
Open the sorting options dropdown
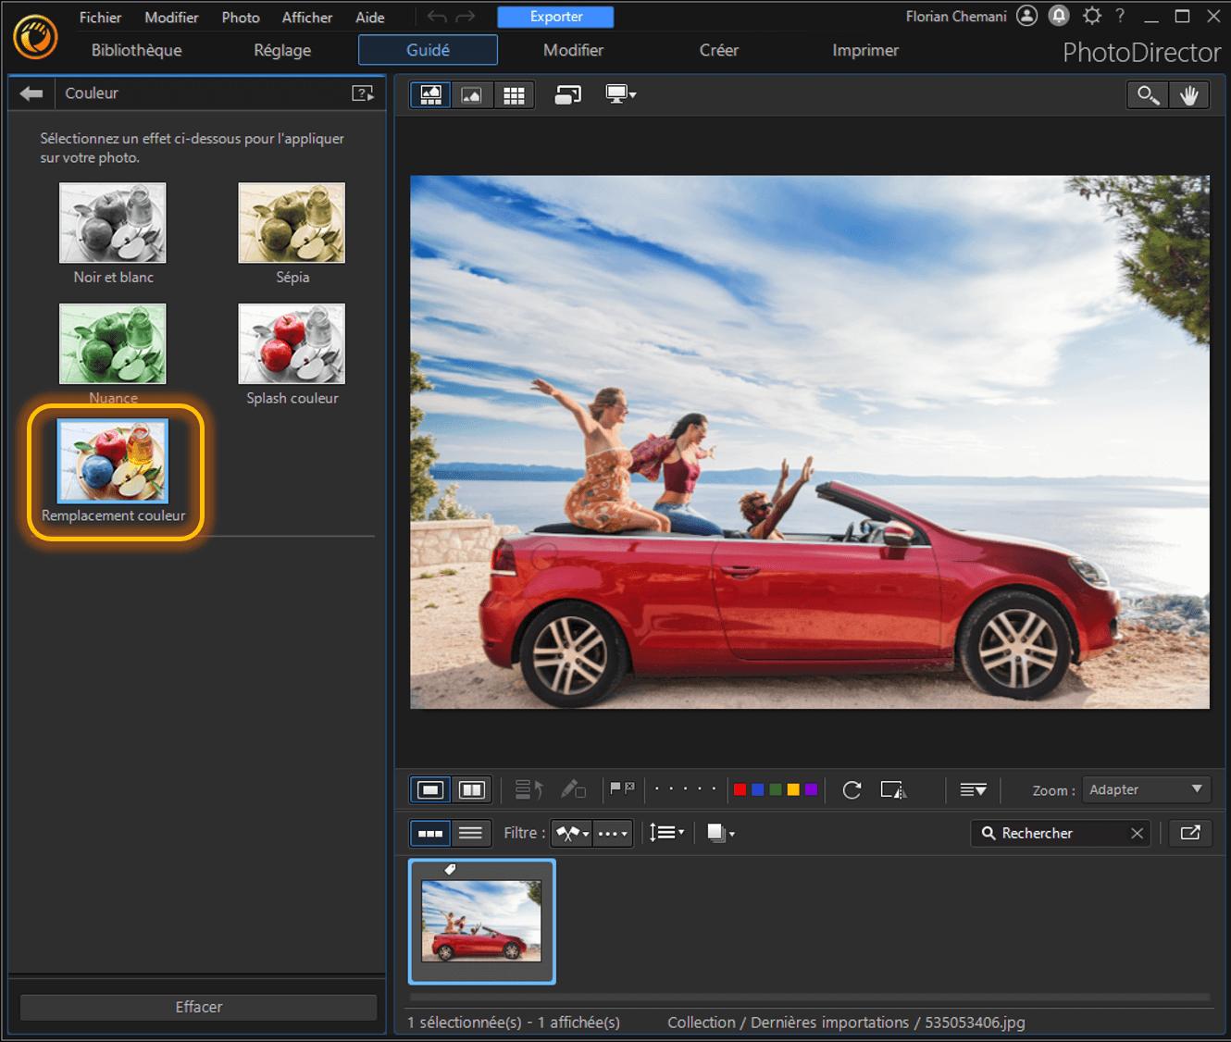pyautogui.click(x=666, y=833)
